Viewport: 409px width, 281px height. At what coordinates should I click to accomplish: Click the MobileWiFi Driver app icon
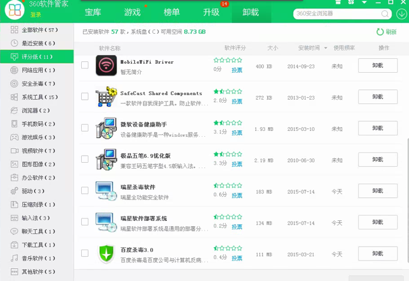coord(106,65)
